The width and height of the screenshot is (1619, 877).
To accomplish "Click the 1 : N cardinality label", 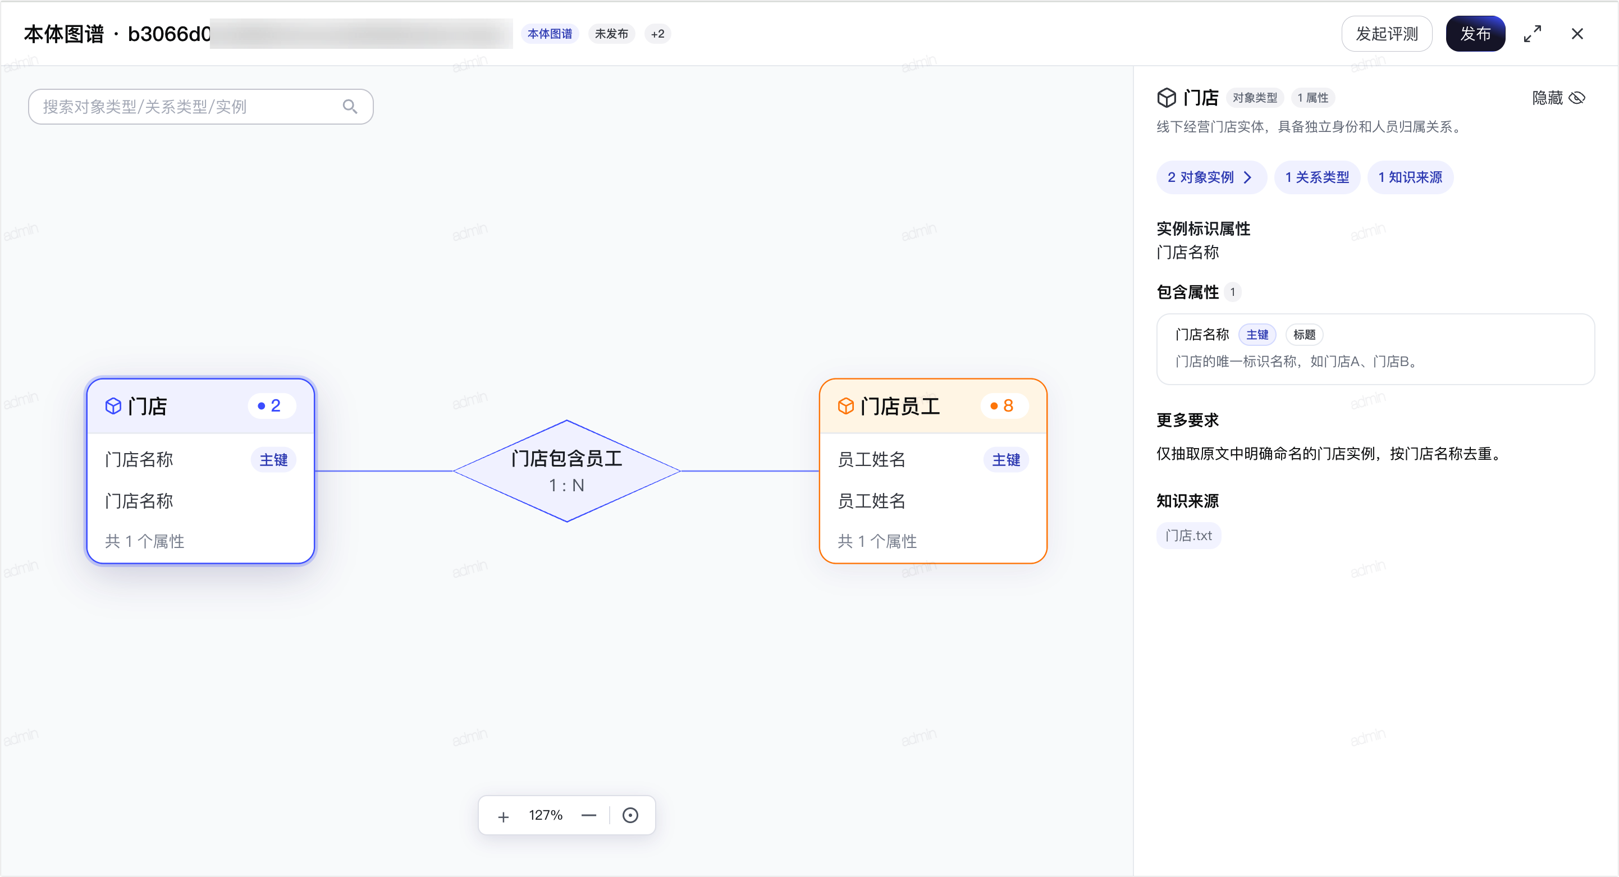I will tap(566, 486).
